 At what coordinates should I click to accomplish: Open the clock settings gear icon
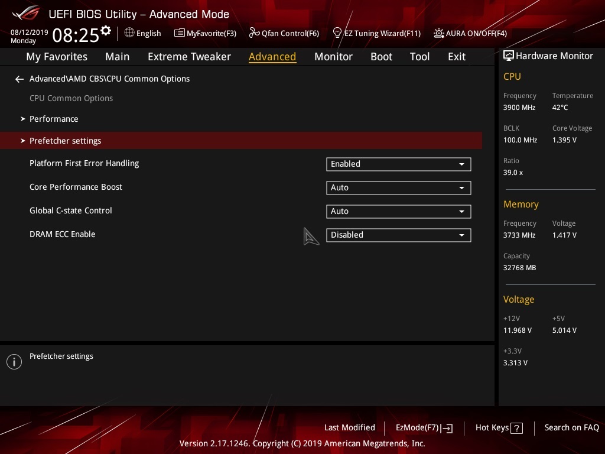click(106, 30)
